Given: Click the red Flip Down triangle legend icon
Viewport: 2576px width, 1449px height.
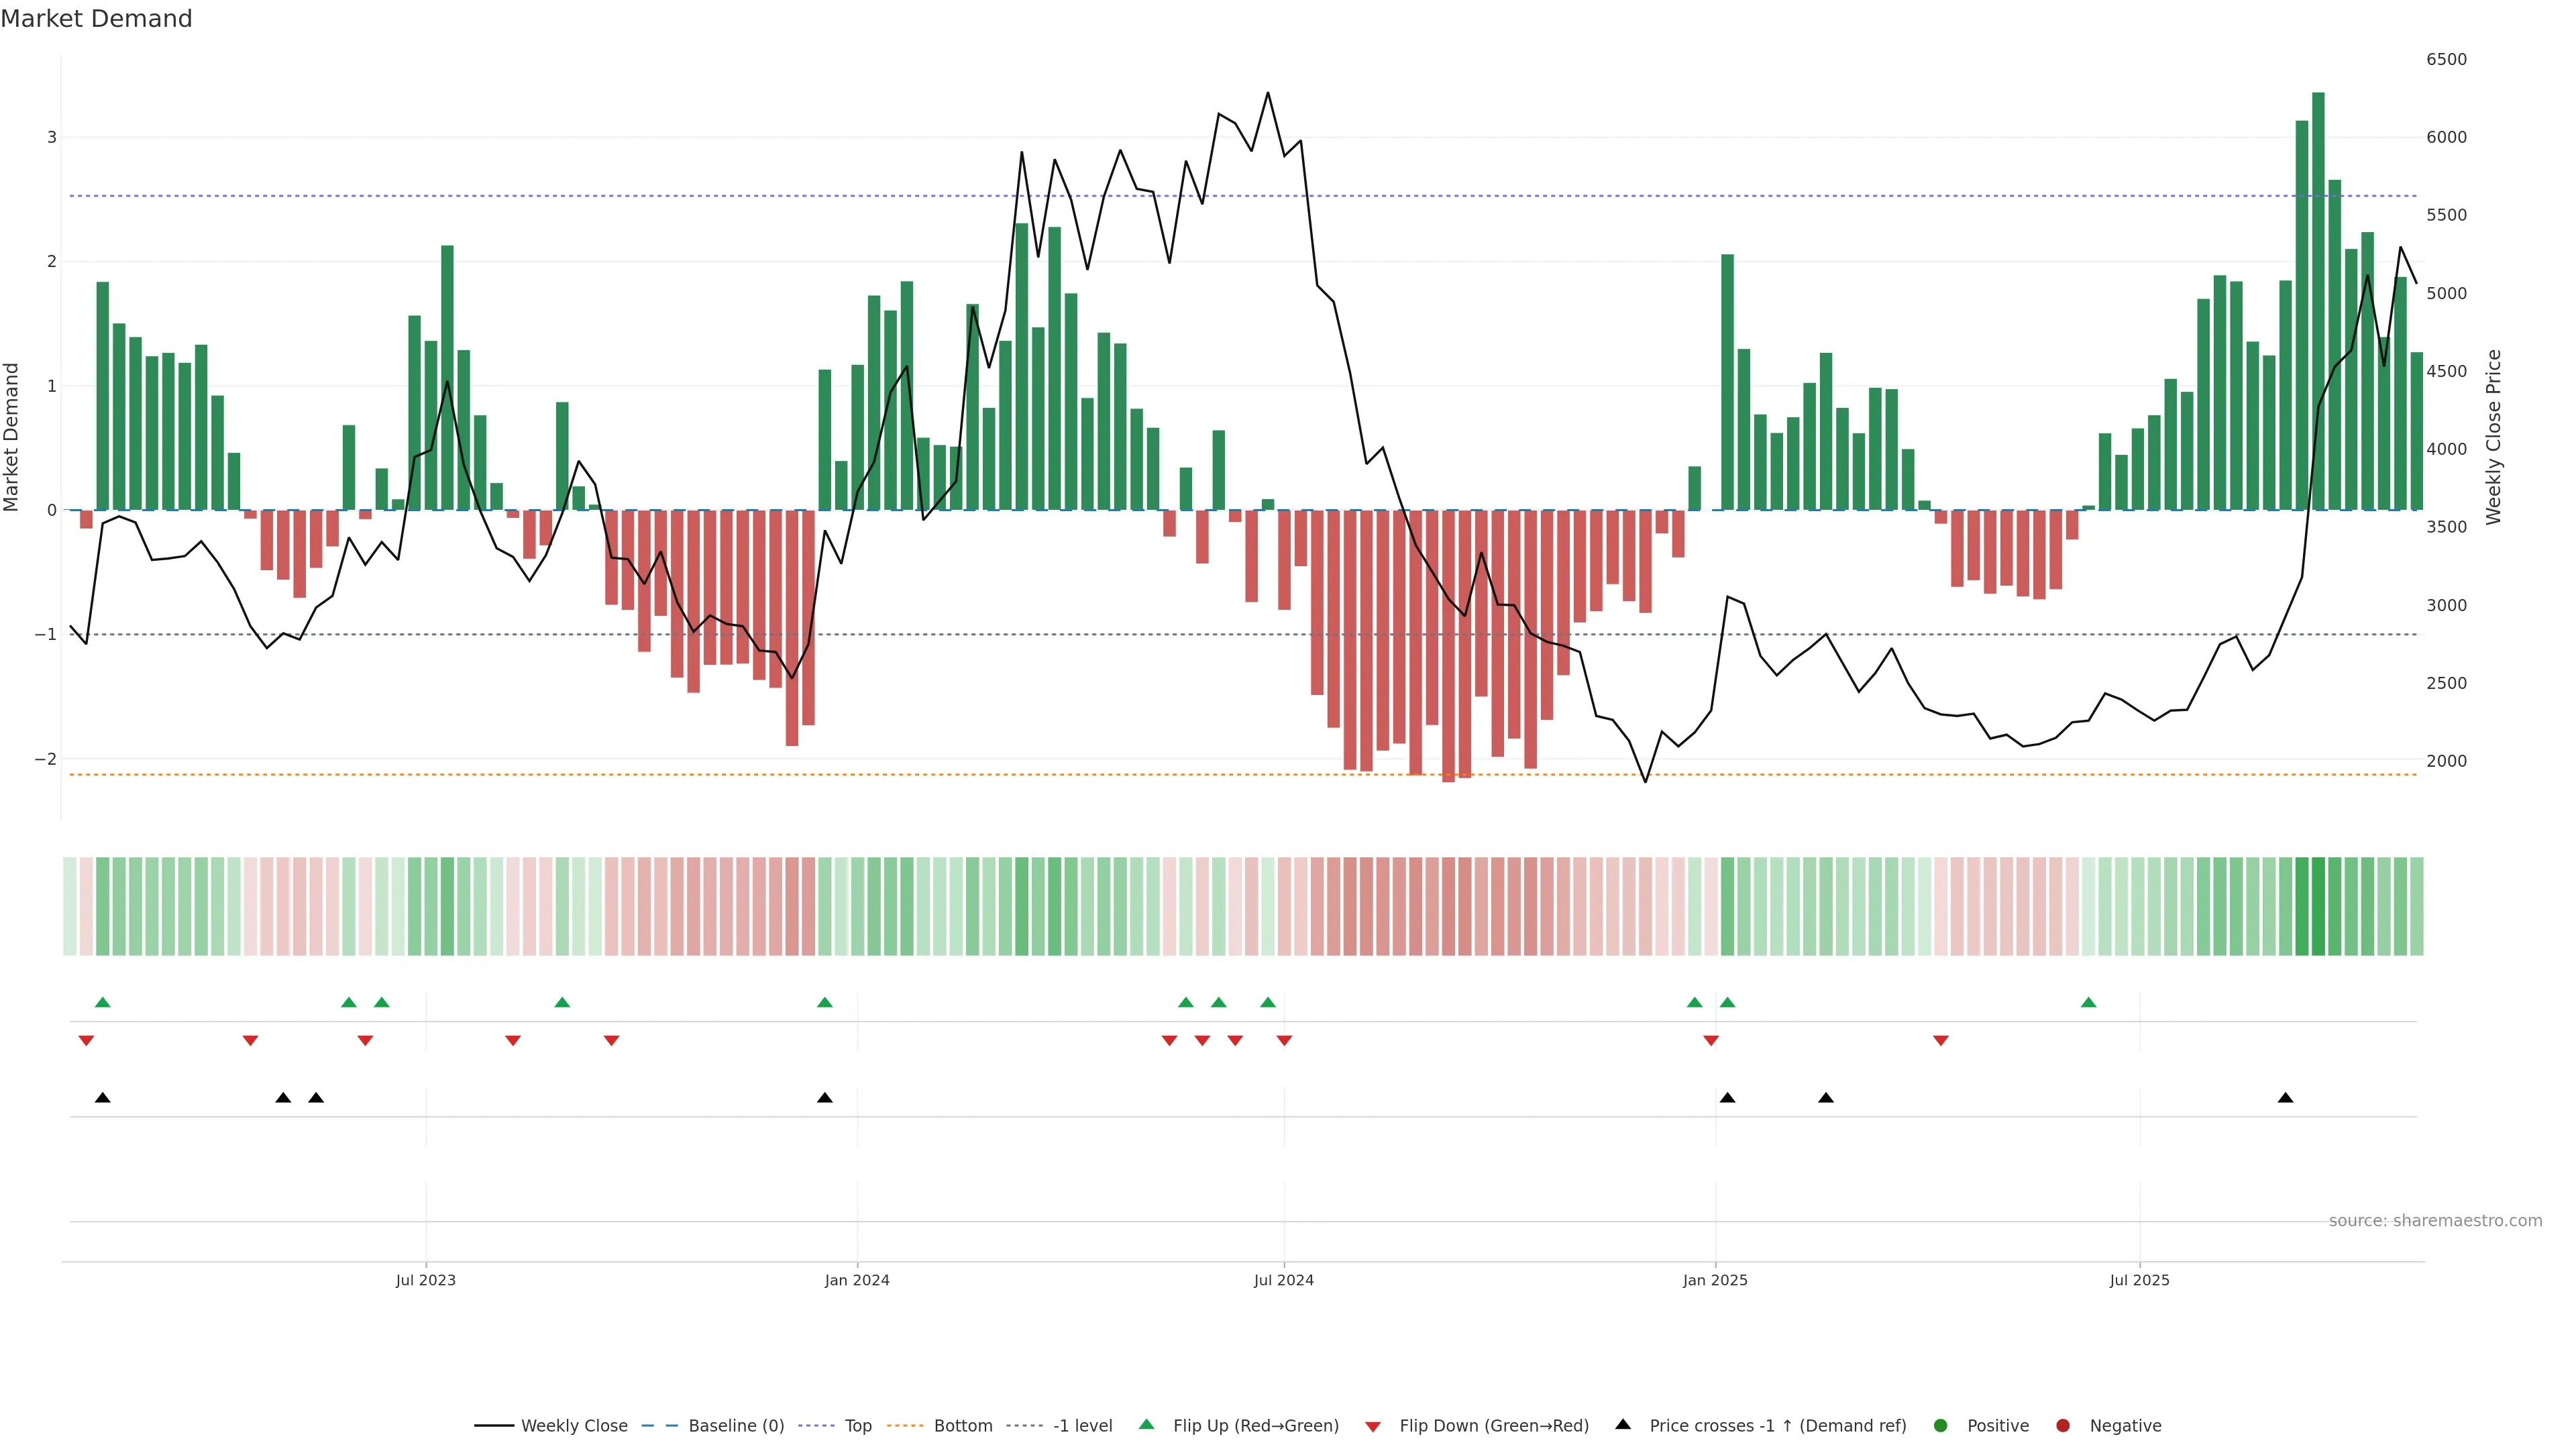Looking at the screenshot, I should 1373,1427.
